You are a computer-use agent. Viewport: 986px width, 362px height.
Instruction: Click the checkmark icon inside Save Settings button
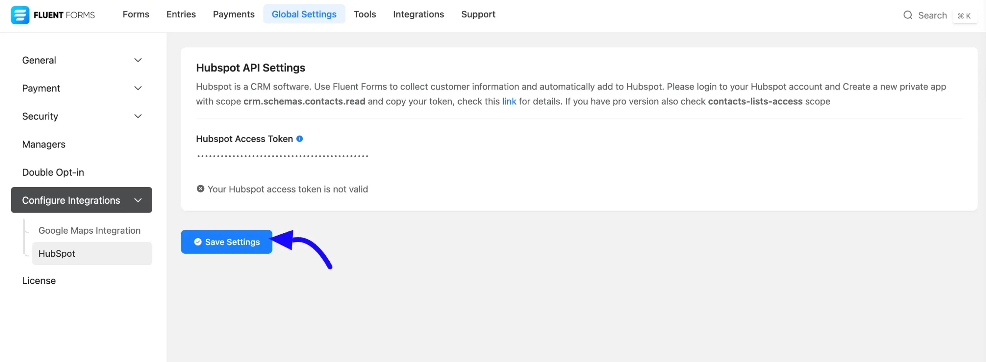click(x=197, y=242)
